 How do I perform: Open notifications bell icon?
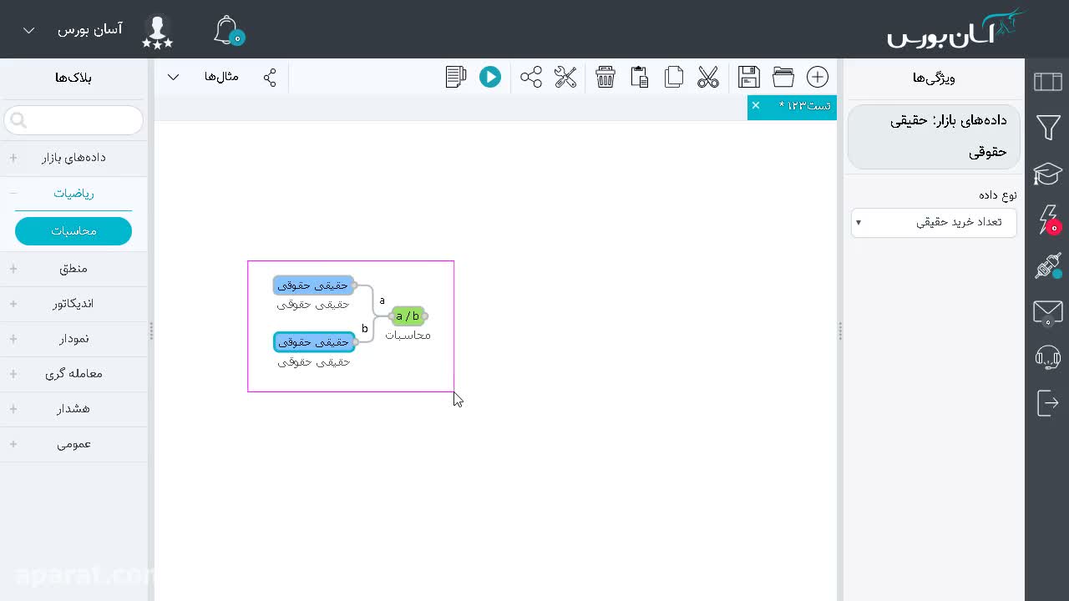click(227, 31)
